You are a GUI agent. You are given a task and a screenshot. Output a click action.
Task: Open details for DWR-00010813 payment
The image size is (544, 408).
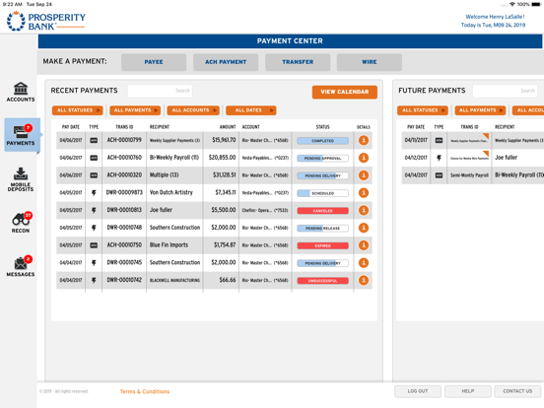tap(364, 210)
